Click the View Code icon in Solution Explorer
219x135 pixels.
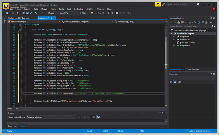[211, 22]
